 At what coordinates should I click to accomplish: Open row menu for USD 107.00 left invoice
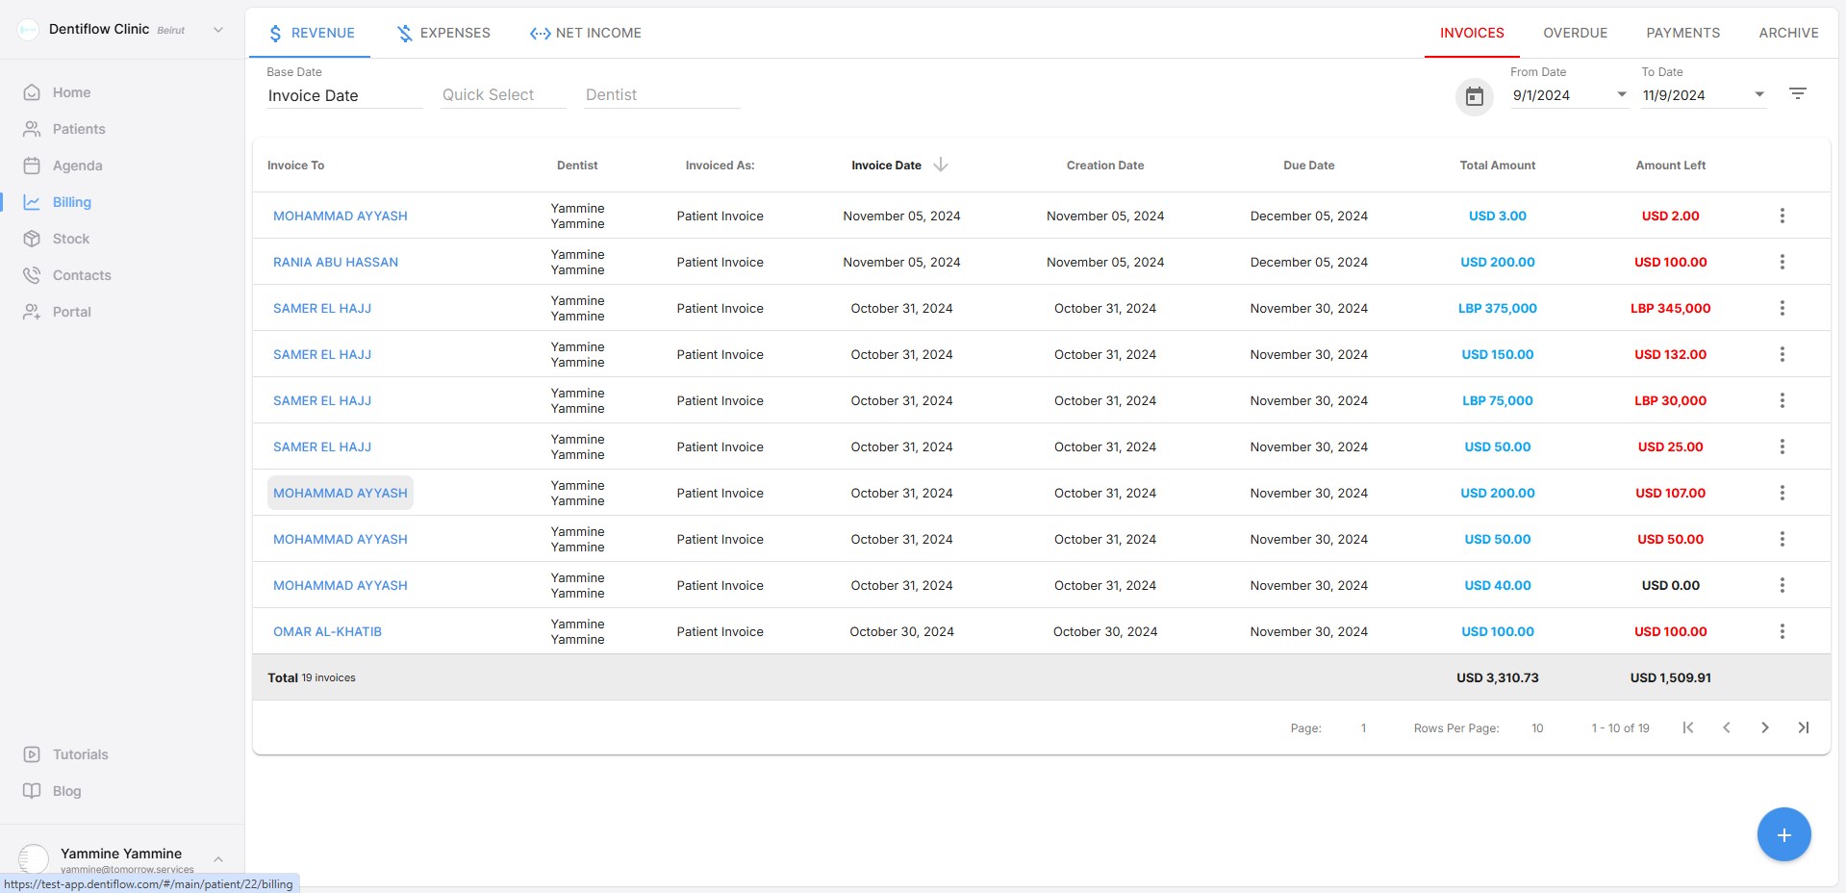pyautogui.click(x=1782, y=493)
